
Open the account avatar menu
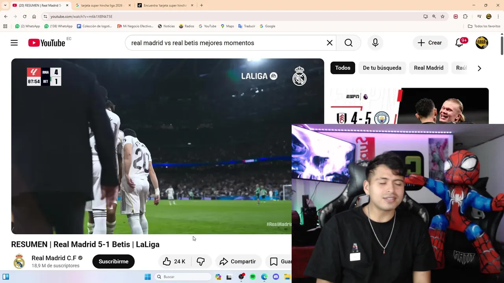482,43
